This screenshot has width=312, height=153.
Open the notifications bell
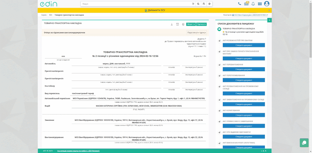coord(253,4)
